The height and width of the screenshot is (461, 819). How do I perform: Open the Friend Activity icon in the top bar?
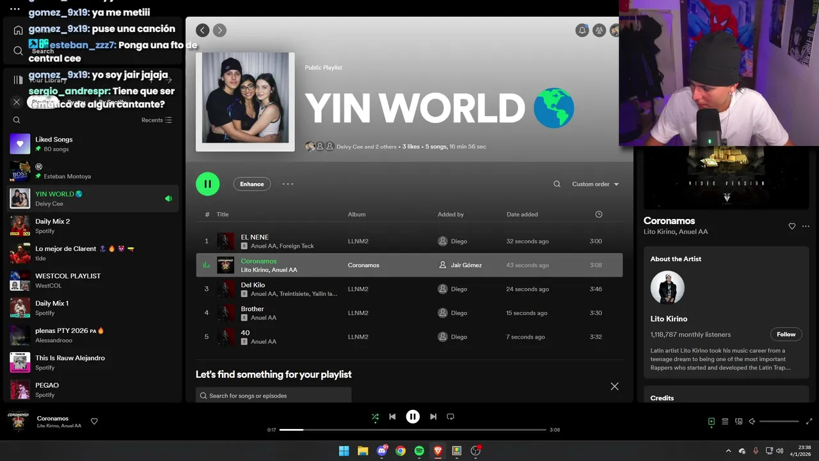[600, 30]
